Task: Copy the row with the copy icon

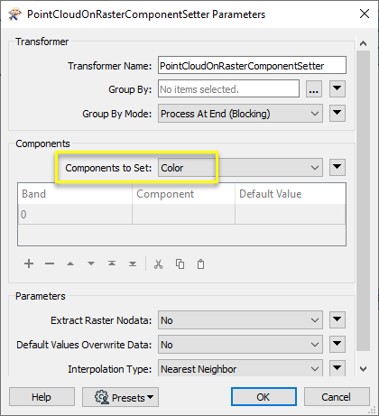Action: [x=180, y=264]
